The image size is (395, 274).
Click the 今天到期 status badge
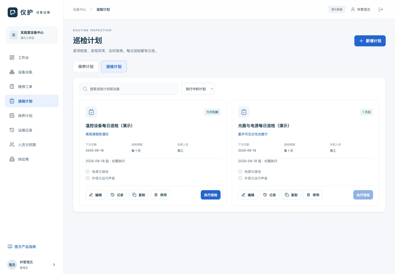click(x=212, y=112)
